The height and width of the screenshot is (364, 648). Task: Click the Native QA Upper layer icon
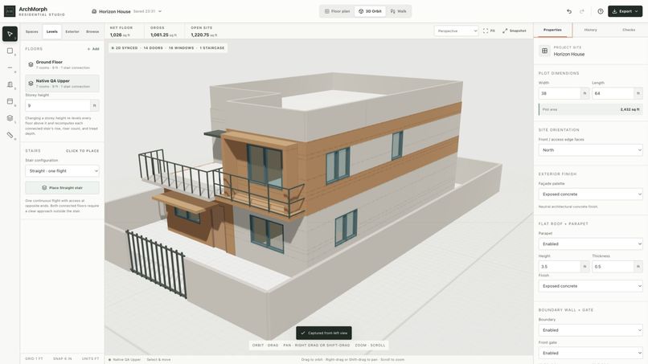tap(31, 84)
